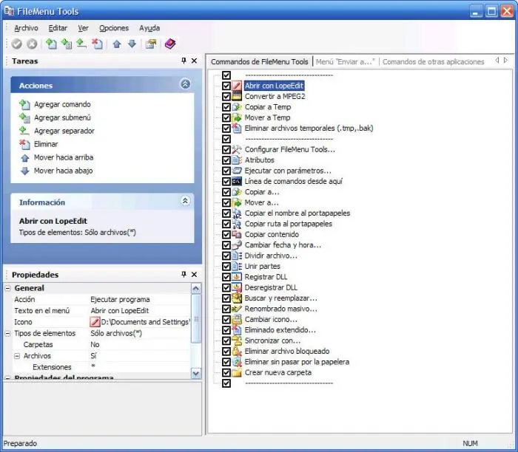Toggle the Eliminar archivo bloqueado checkbox
The height and width of the screenshot is (452, 518).
226,352
